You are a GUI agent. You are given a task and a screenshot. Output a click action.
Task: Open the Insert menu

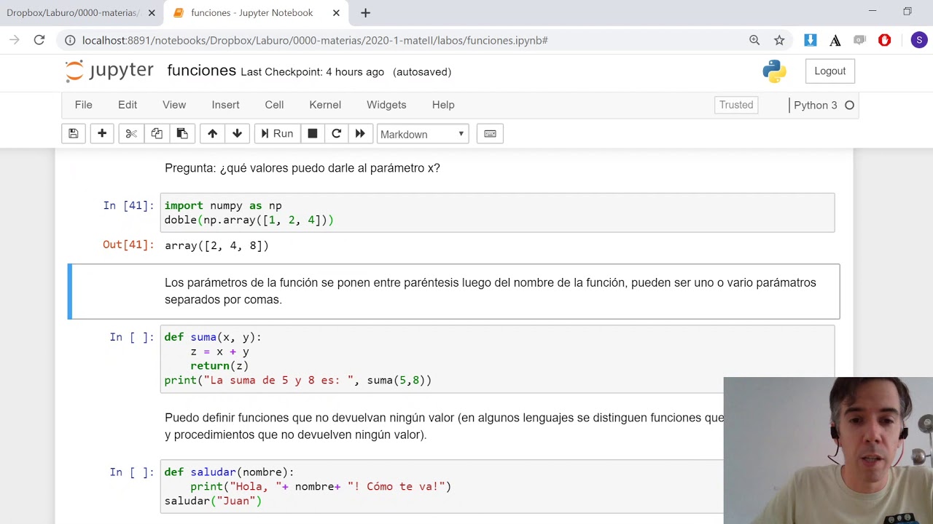(225, 105)
